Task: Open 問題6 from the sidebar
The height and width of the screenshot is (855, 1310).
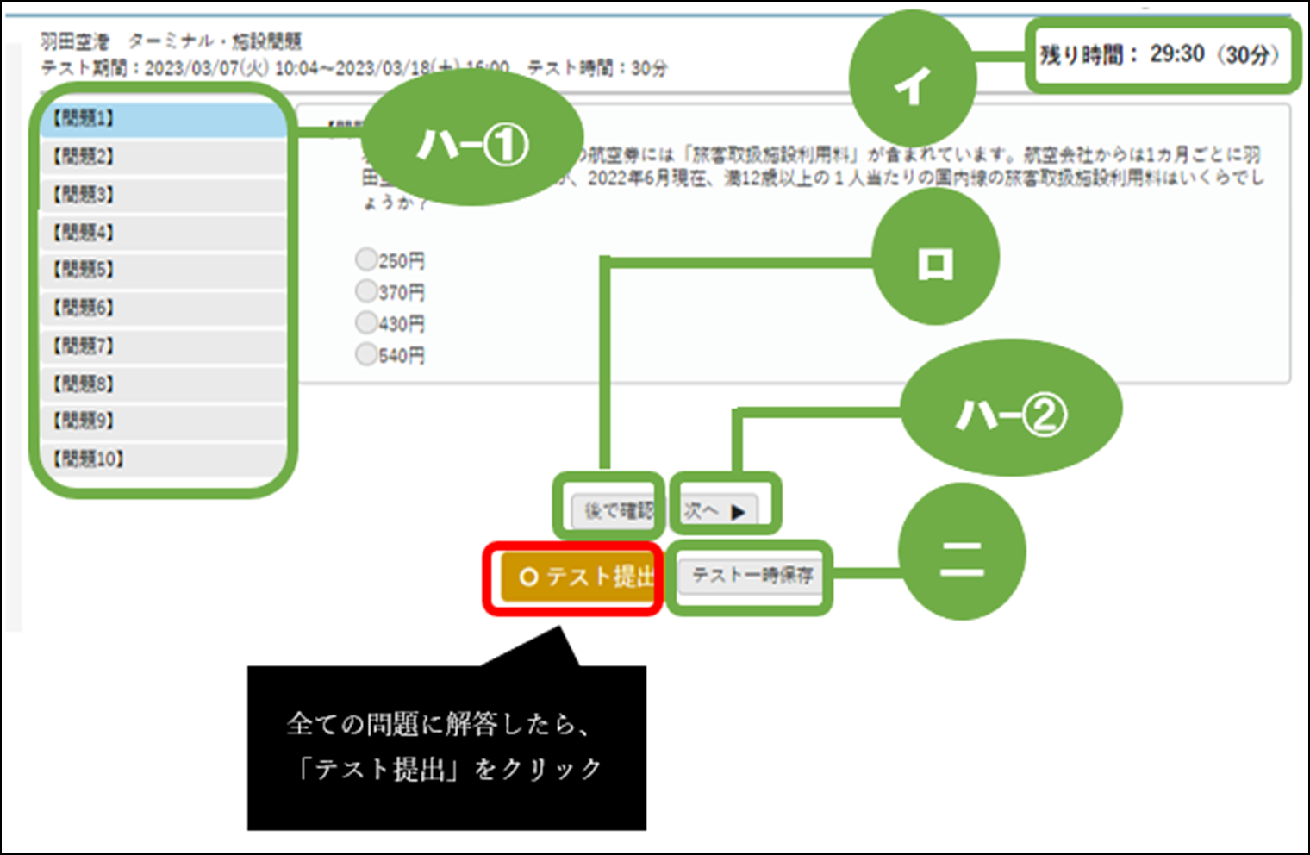Action: [162, 308]
